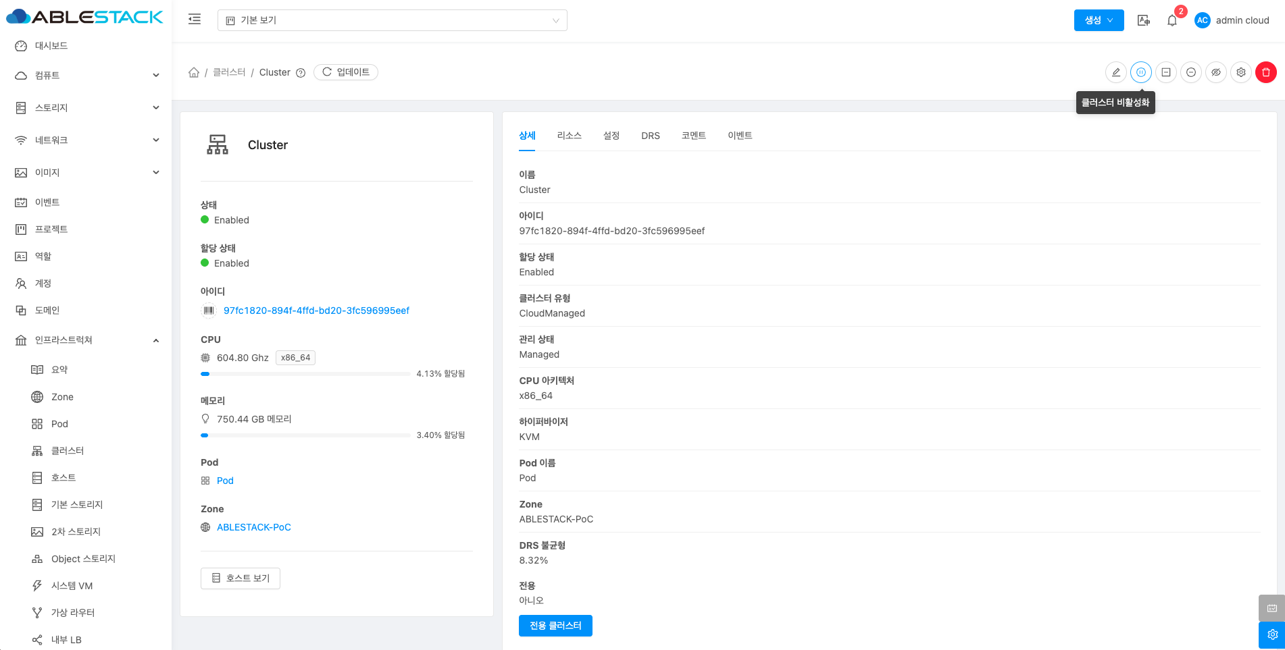Click the 호스트 보기 button
1285x650 pixels.
click(x=241, y=578)
